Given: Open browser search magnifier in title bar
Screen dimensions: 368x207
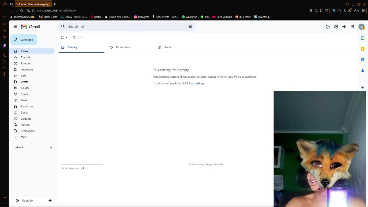Looking at the screenshot, I should coord(348,4).
